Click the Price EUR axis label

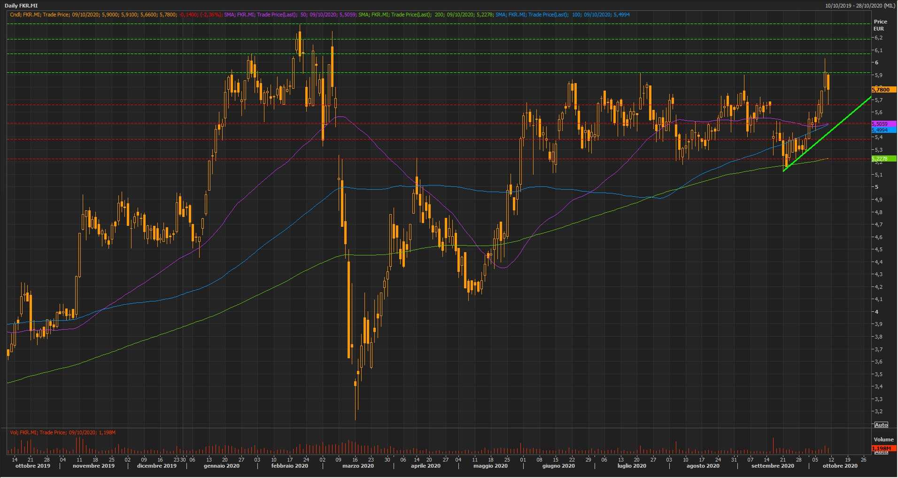pos(880,25)
